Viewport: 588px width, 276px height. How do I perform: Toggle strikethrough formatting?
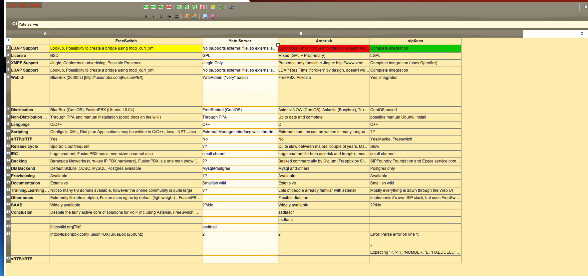coord(169,16)
